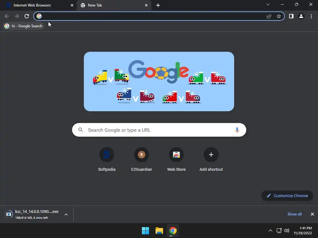Open the downloading ksc_14 exe file item
This screenshot has width=318, height=238.
pos(37,214)
